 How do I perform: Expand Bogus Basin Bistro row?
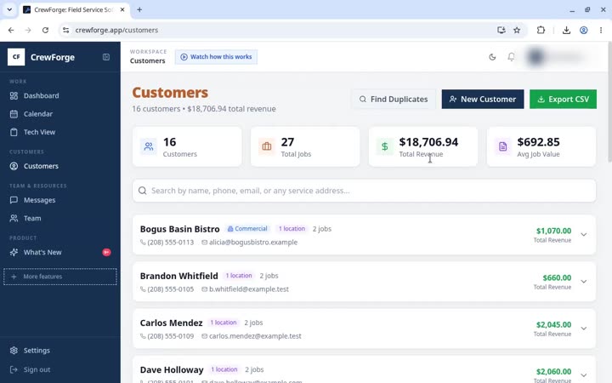tap(583, 235)
